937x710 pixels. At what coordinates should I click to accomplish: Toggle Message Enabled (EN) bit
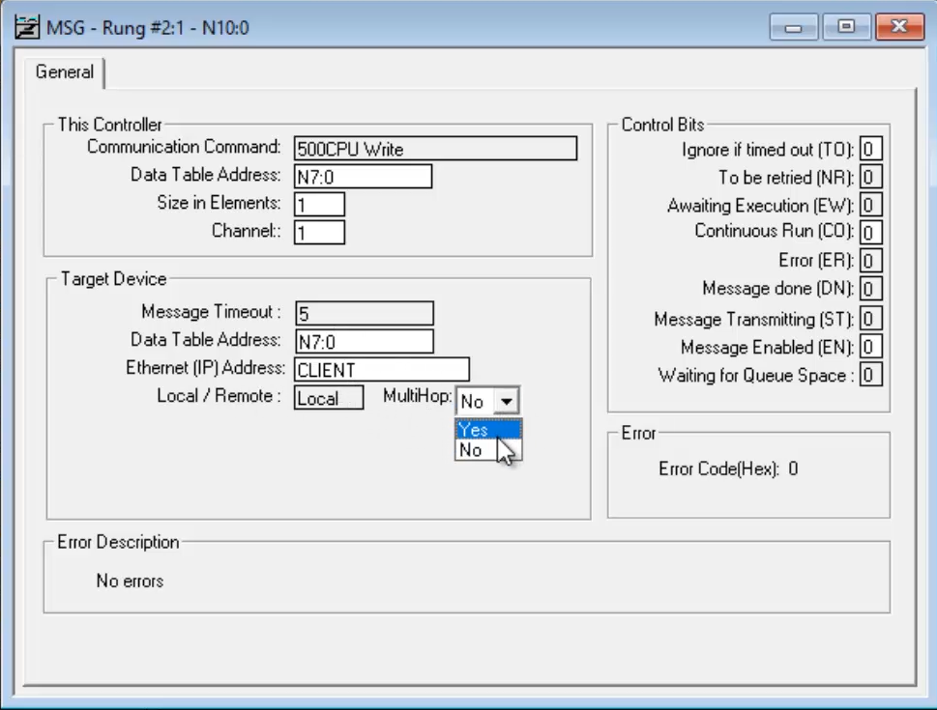[x=870, y=347]
